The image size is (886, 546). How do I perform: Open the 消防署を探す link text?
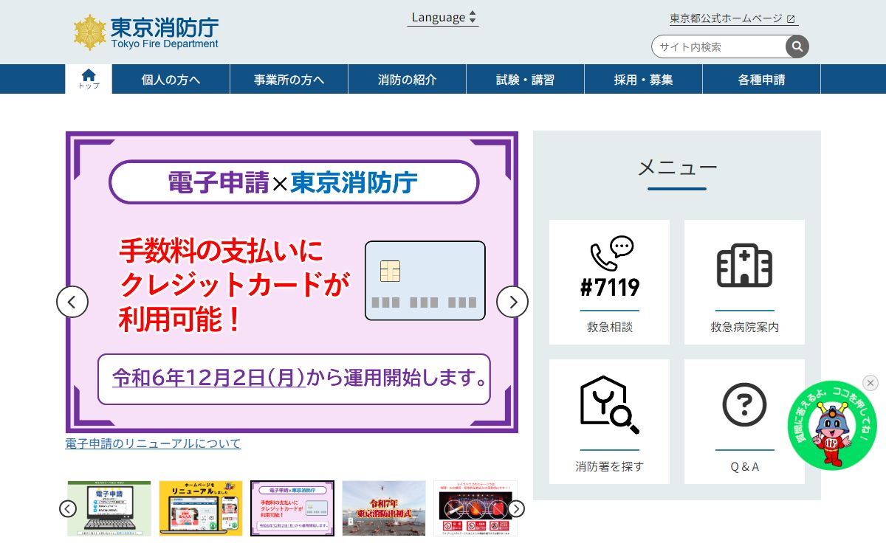coord(610,466)
